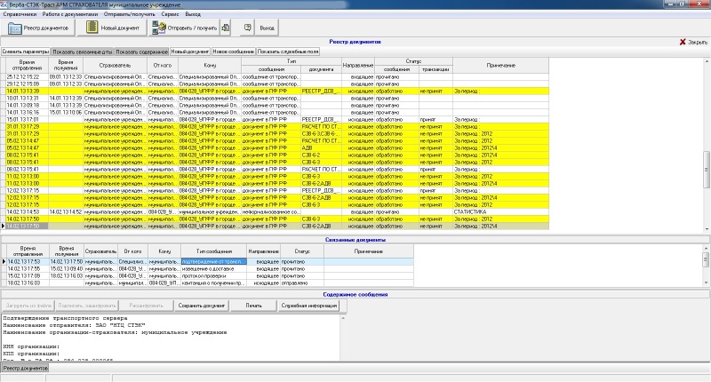The height and width of the screenshot is (382, 711).
Task: Switch to the Реестр документов bottom tab
Action: pos(26,369)
